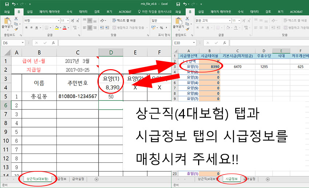Toggle center alignment in the left window's ribbon

pyautogui.click(x=90, y=28)
